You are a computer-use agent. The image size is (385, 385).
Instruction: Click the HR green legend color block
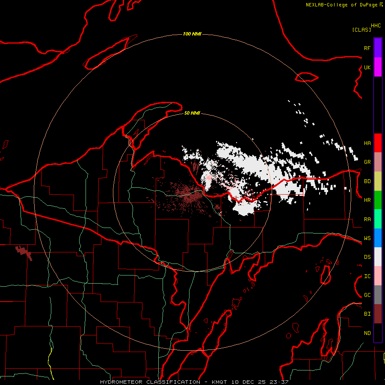pos(378,200)
